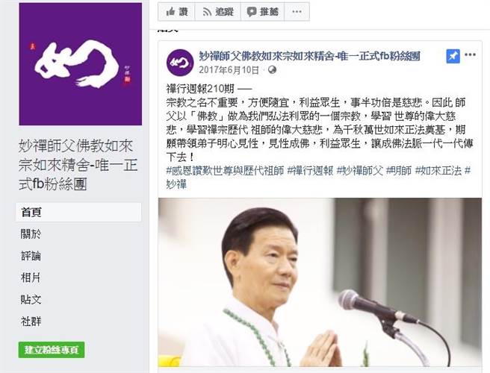
Task: Open the 社群 community section
Action: (x=31, y=322)
